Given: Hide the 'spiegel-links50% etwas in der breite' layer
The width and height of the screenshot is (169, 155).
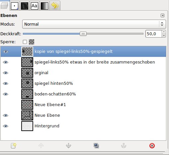Looking at the screenshot, I should [6, 62].
